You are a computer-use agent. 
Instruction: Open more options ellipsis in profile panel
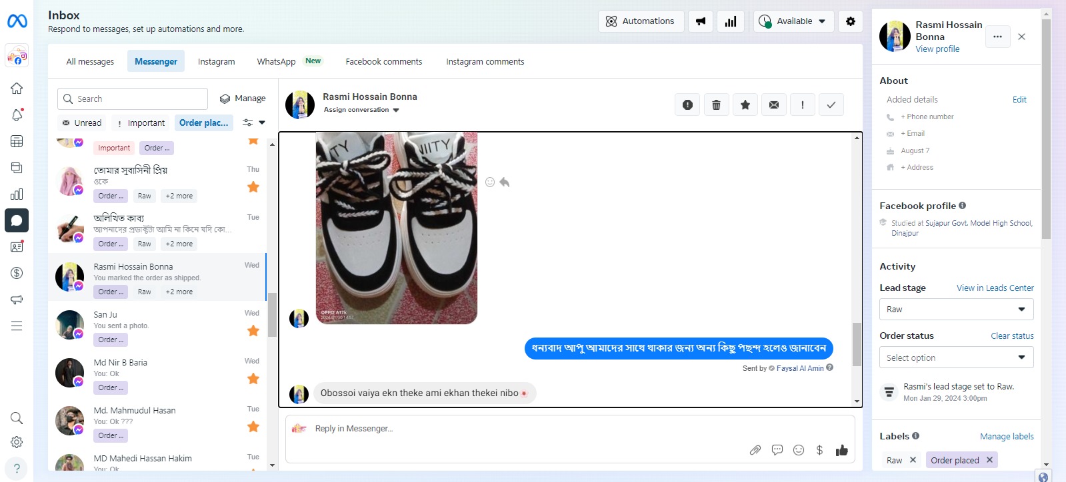[997, 37]
